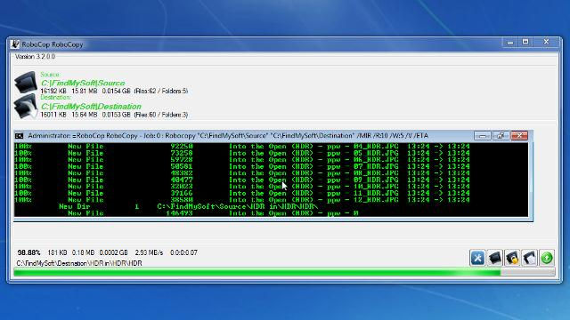Click the green copy progress bar

coord(284,273)
